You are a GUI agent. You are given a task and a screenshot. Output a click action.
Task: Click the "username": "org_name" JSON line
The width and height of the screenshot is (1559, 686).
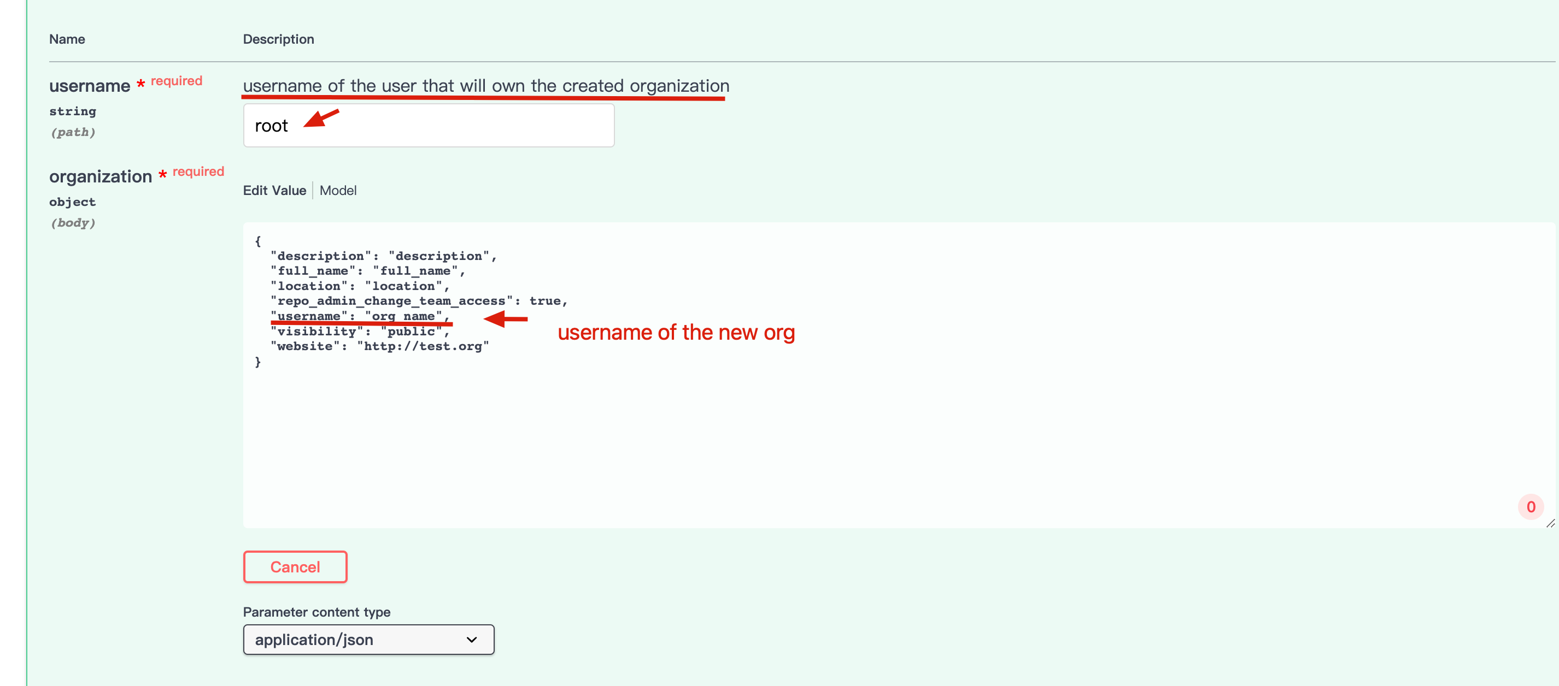pos(360,316)
